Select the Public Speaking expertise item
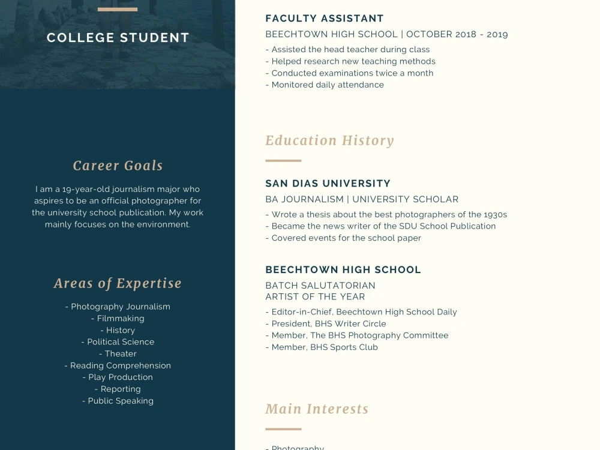 pos(118,401)
